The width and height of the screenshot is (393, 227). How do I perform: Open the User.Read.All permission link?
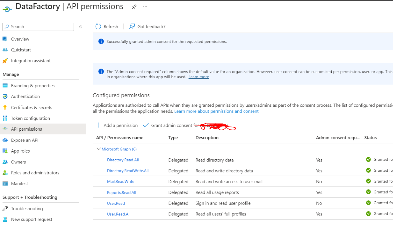click(x=119, y=214)
